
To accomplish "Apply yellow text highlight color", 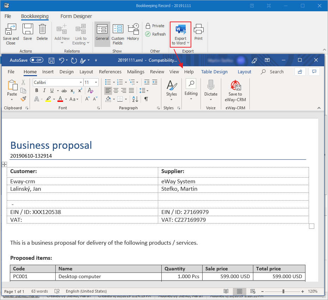I will [48, 99].
